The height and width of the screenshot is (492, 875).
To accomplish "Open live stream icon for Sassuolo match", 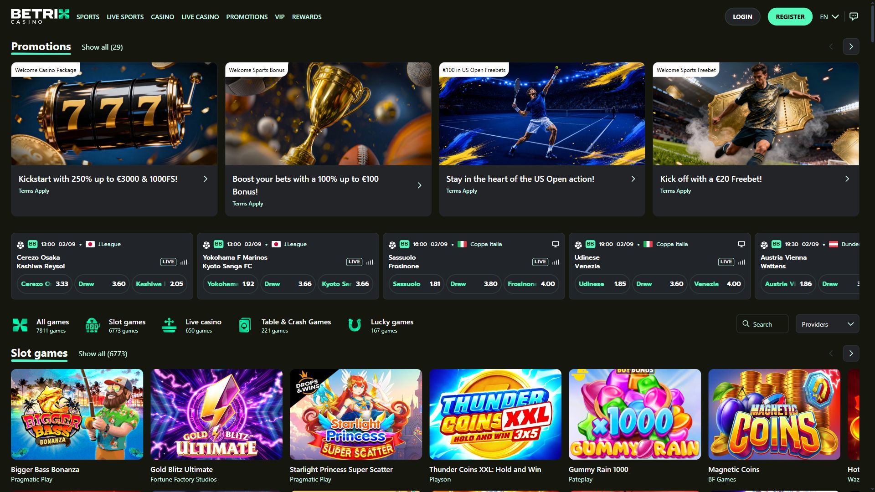I will coord(556,244).
